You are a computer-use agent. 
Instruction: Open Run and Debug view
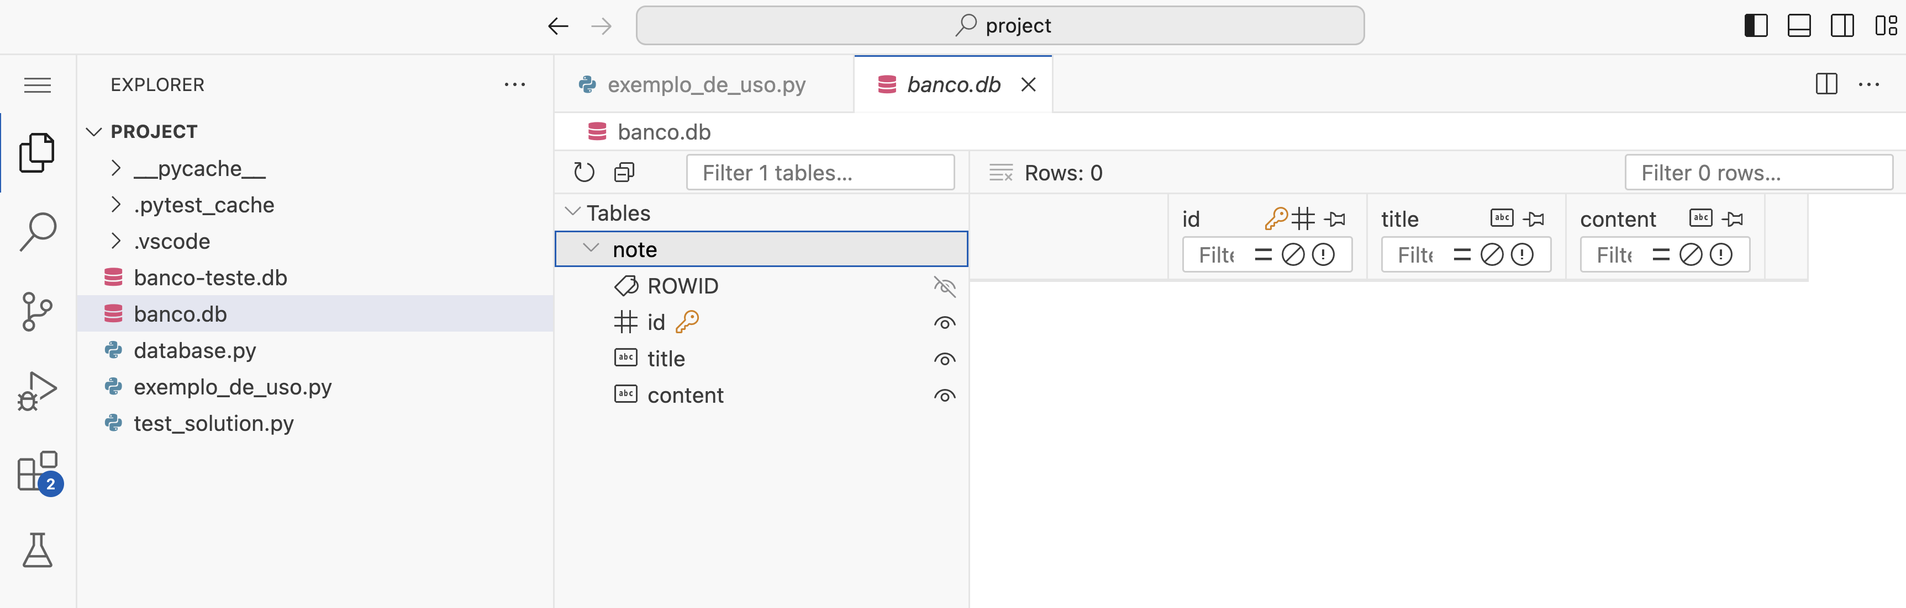[x=37, y=391]
